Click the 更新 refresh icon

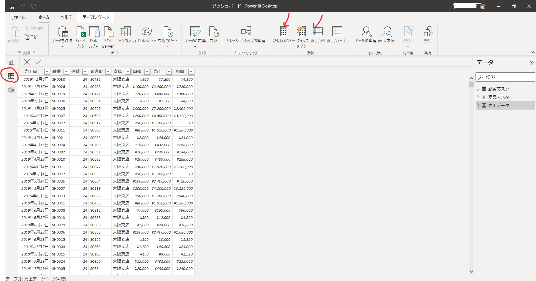click(214, 32)
